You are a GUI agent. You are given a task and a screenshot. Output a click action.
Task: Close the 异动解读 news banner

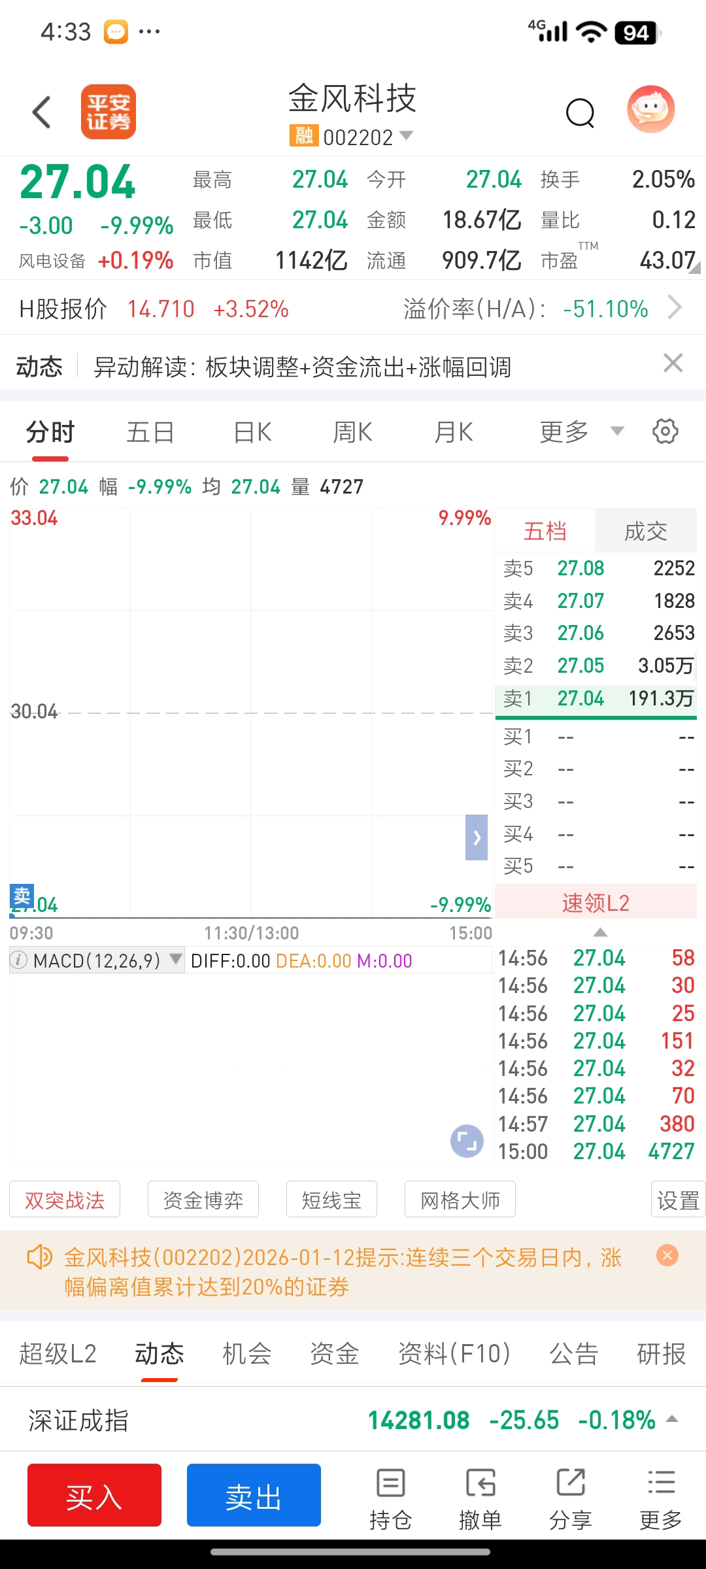[673, 363]
